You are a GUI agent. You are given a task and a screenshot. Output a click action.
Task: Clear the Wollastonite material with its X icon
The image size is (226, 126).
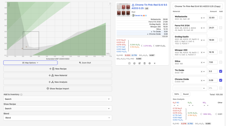coord(202,18)
